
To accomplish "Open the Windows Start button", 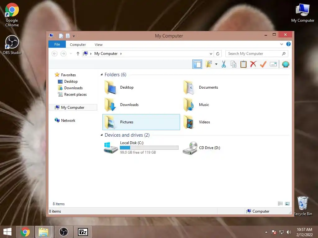I will (x=7, y=232).
